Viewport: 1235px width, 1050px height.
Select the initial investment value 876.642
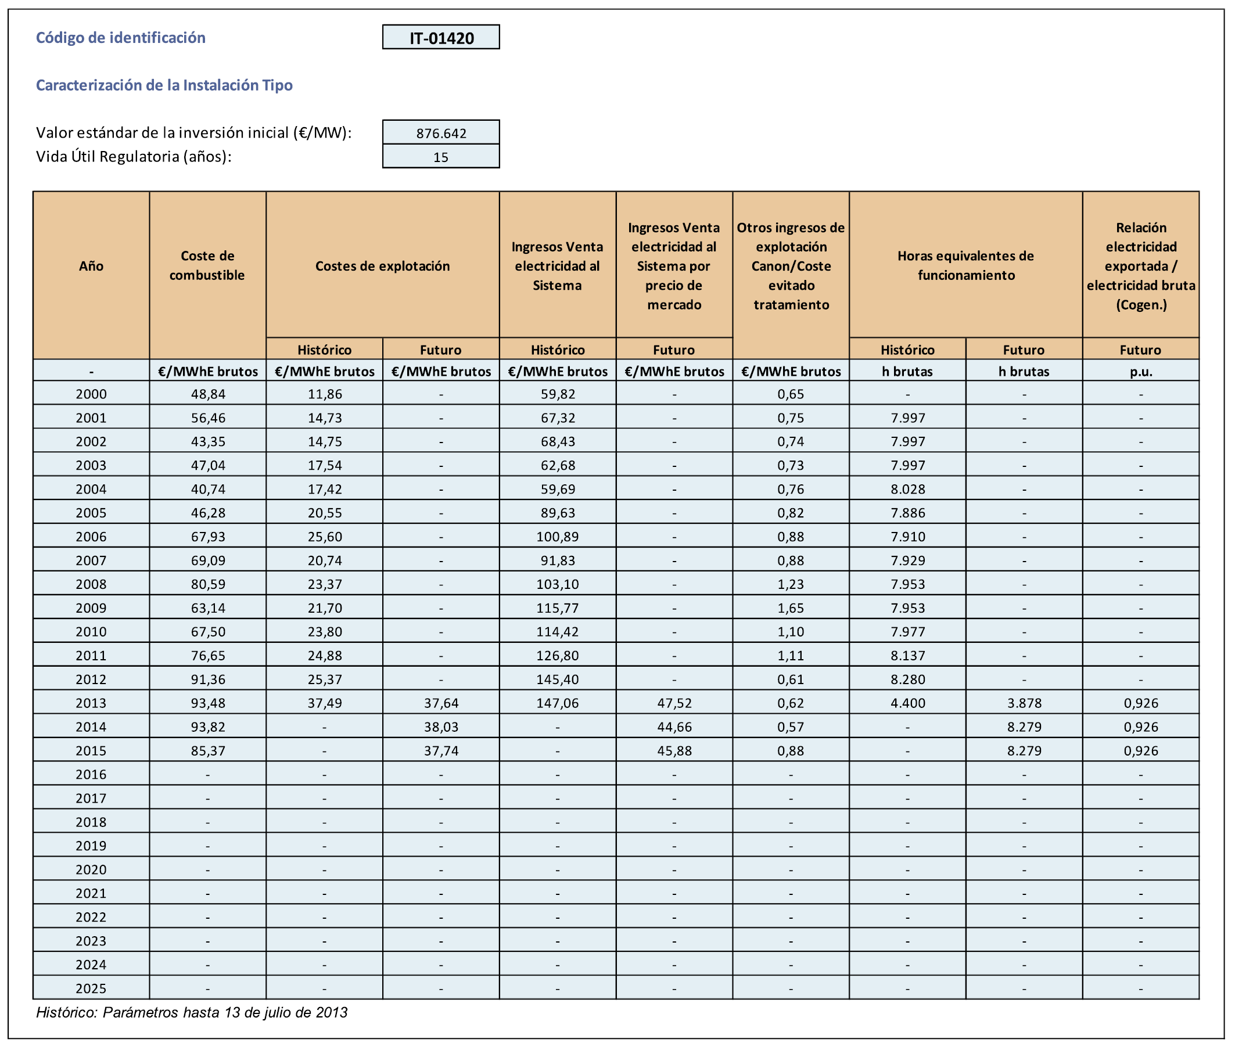pos(441,132)
